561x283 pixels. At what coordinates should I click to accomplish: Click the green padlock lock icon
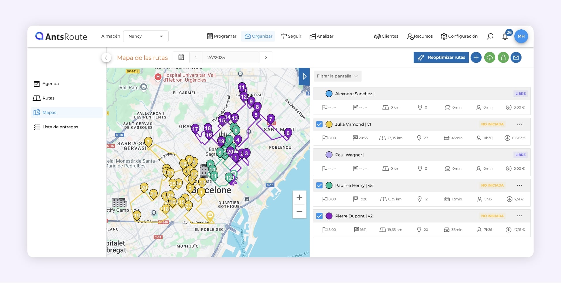click(503, 58)
